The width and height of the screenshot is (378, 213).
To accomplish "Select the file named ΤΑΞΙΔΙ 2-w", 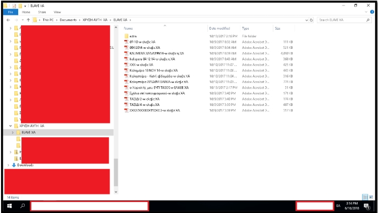I will click(x=144, y=99).
